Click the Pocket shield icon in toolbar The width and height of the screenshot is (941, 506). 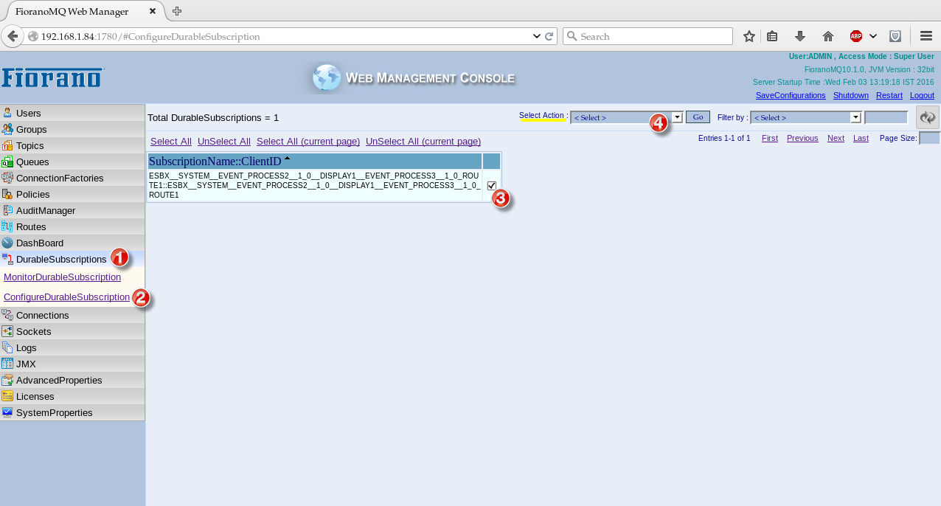point(895,36)
